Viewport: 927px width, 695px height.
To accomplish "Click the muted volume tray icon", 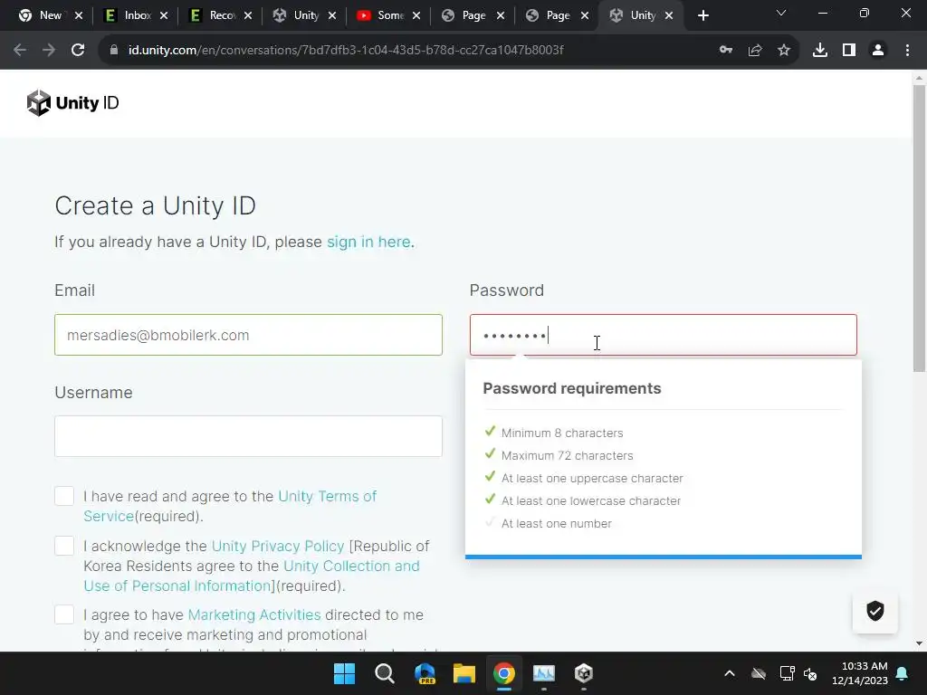I will click(810, 673).
